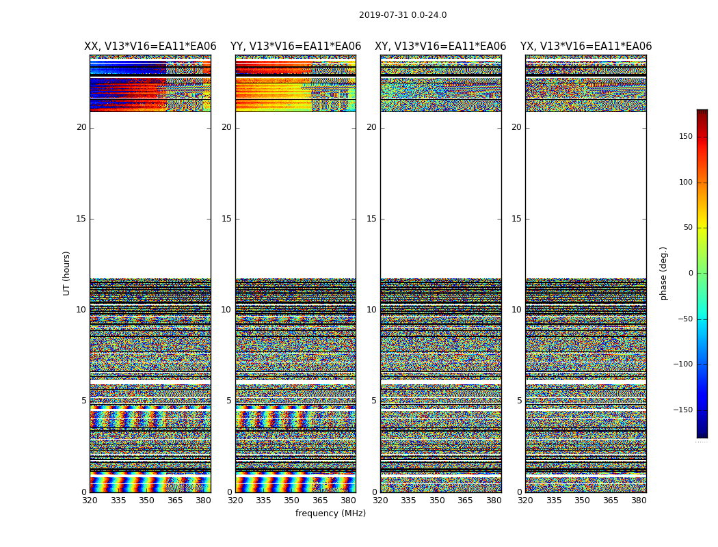Click the 20 hour tick label of XX panel
This screenshot has width=718, height=547.
click(81, 127)
